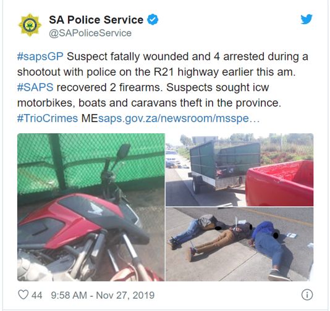Click the Honda wing logo on motorbike tank
Viewport: 330px width, 311px height.
coord(96,209)
